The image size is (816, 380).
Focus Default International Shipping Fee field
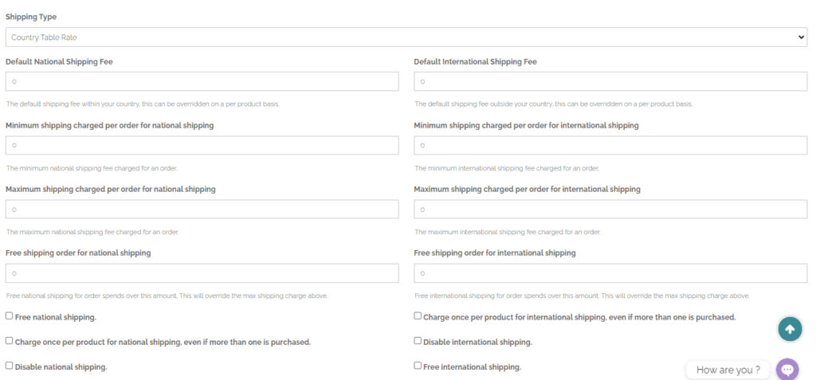tap(610, 82)
